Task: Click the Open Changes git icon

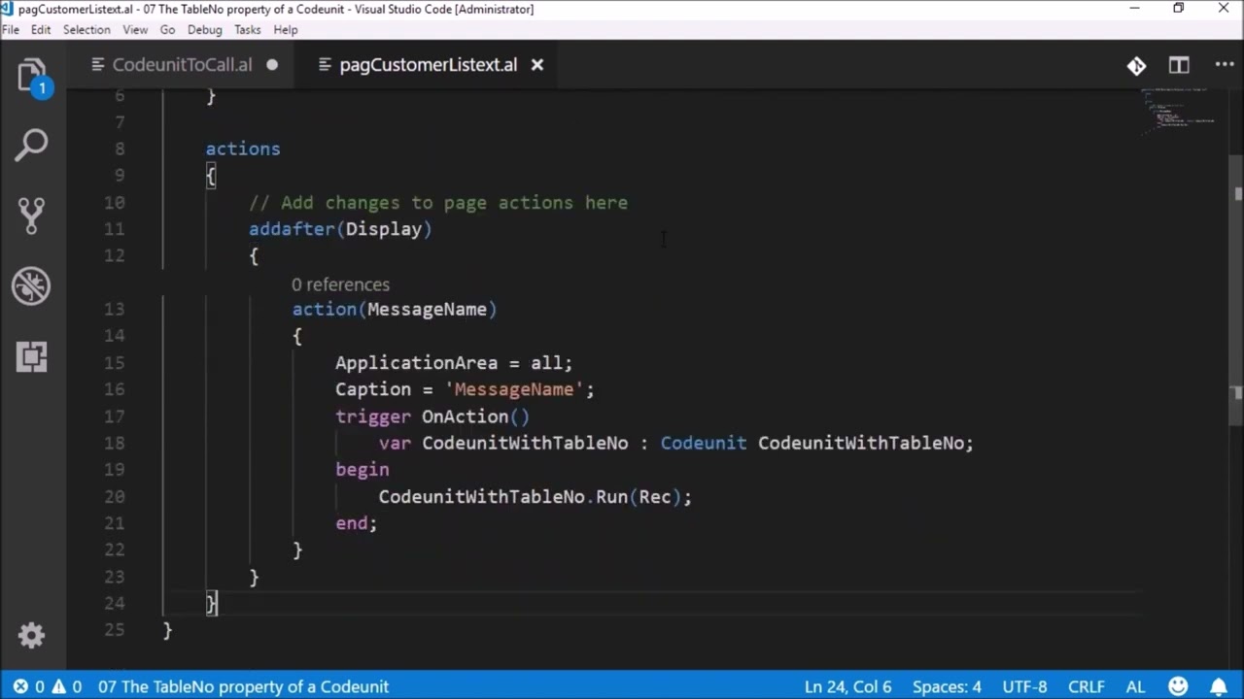Action: [1136, 65]
